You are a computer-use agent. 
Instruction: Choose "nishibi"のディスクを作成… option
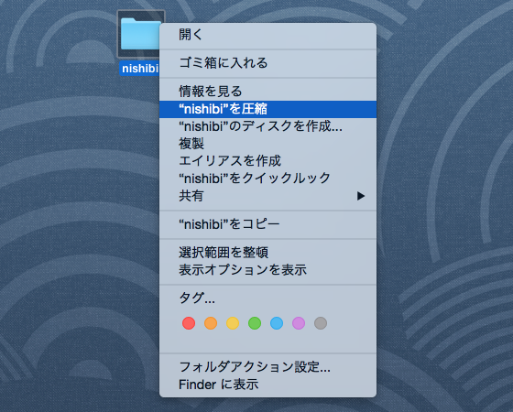tap(267, 126)
